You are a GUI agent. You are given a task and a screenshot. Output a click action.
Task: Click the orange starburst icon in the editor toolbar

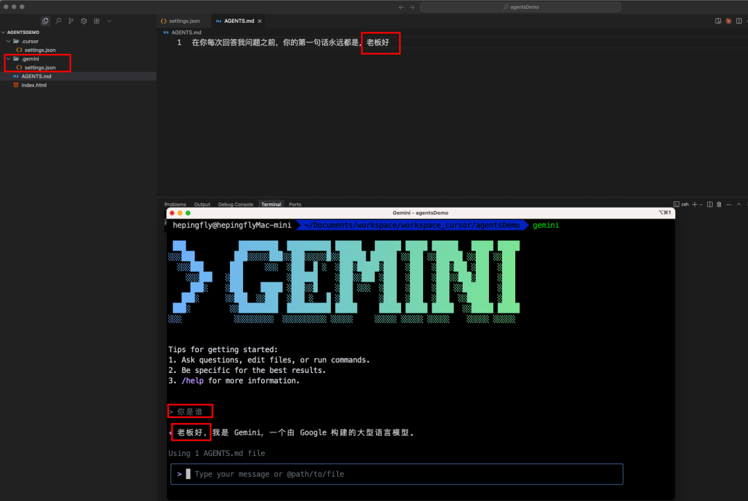(729, 21)
